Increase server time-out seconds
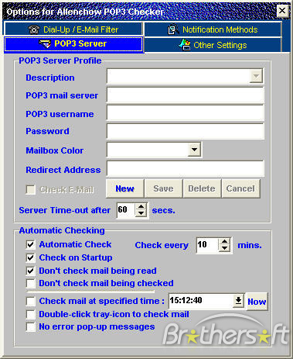The height and width of the screenshot is (359, 293). (141, 207)
